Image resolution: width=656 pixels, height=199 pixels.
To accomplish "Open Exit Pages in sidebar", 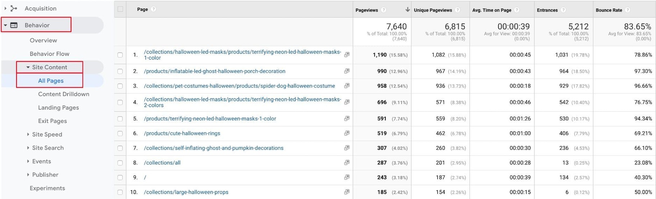I will [x=53, y=121].
